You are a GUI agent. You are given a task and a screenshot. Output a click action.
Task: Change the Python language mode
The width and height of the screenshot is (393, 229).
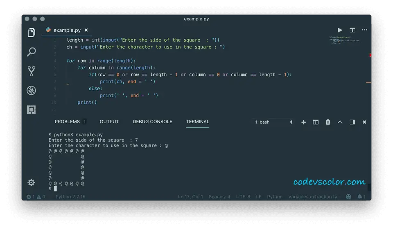click(x=275, y=197)
